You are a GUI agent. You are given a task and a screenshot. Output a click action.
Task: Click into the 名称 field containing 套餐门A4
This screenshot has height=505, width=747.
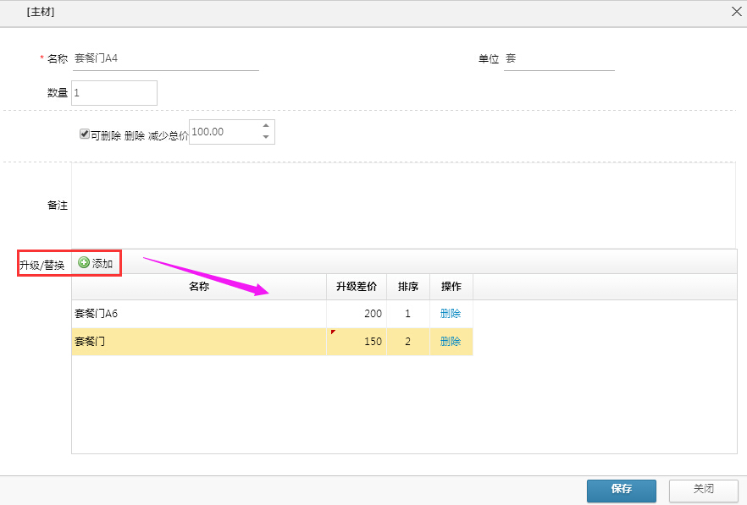coord(165,59)
